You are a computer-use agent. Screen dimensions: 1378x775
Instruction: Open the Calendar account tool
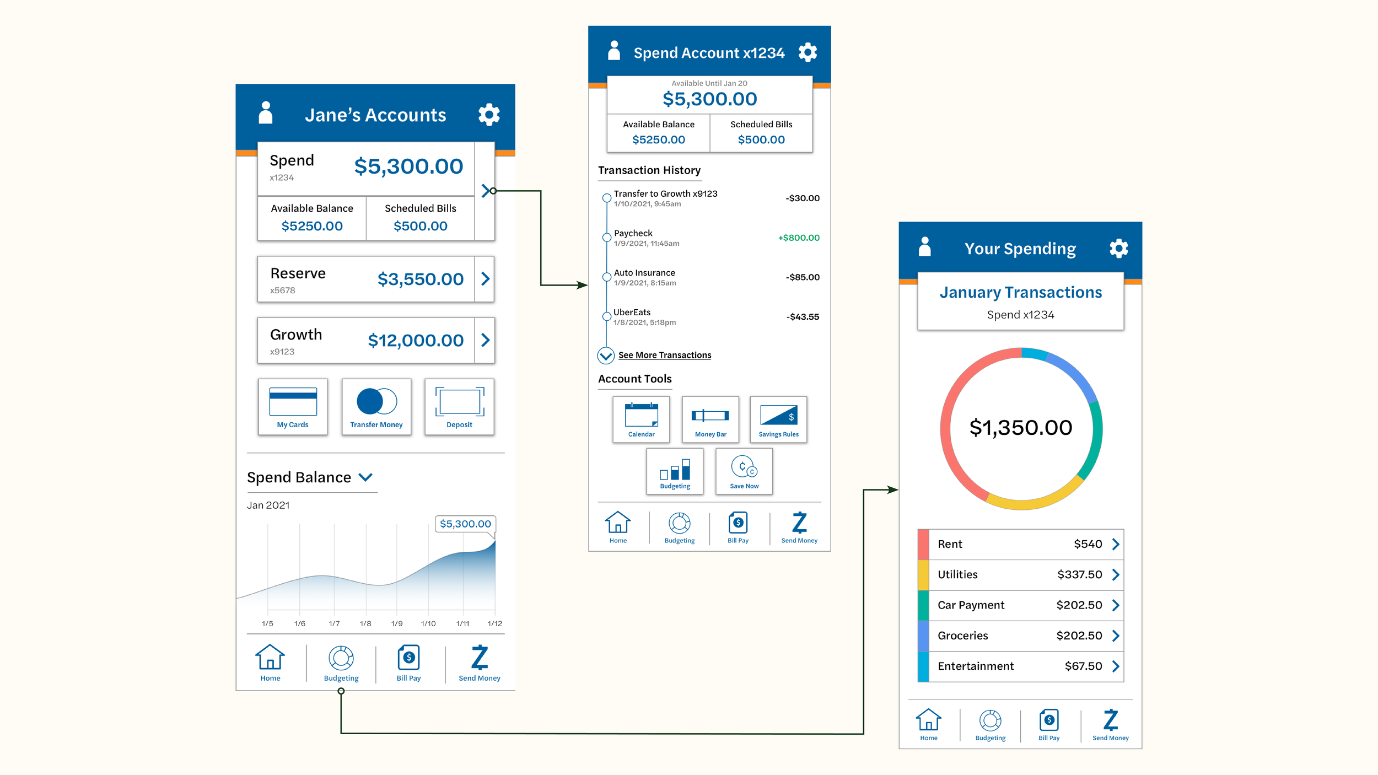[x=641, y=419]
